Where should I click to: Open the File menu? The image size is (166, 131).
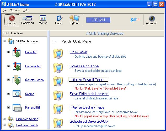pyautogui.click(x=4, y=10)
